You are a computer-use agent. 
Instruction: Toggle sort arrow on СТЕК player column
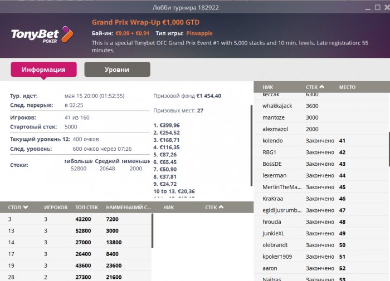[321, 87]
